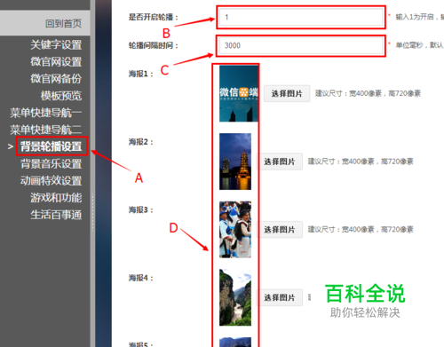Open 回到首页 in the sidebar
444x347 pixels.
click(x=63, y=23)
